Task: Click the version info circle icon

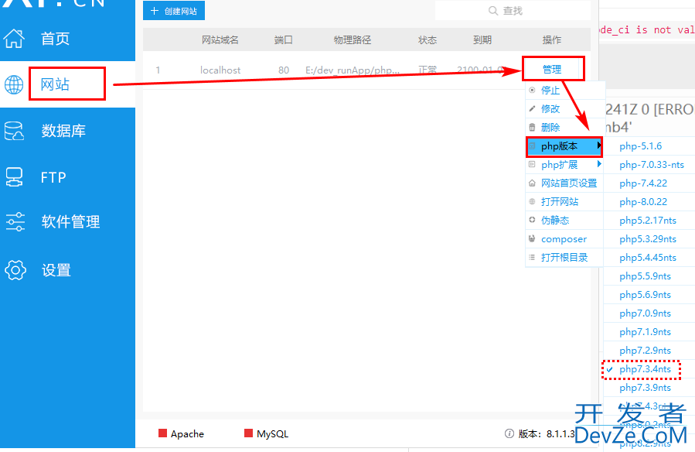Action: coord(509,433)
